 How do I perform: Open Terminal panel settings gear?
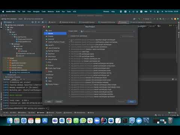[x=173, y=79]
